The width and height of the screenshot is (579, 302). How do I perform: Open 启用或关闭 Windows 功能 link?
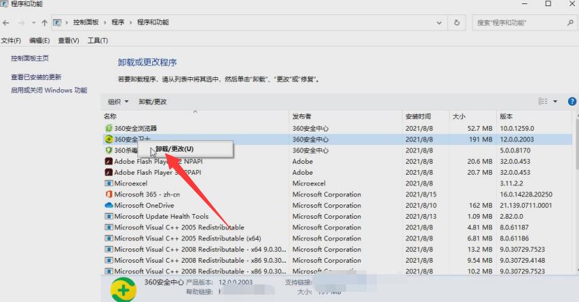49,90
